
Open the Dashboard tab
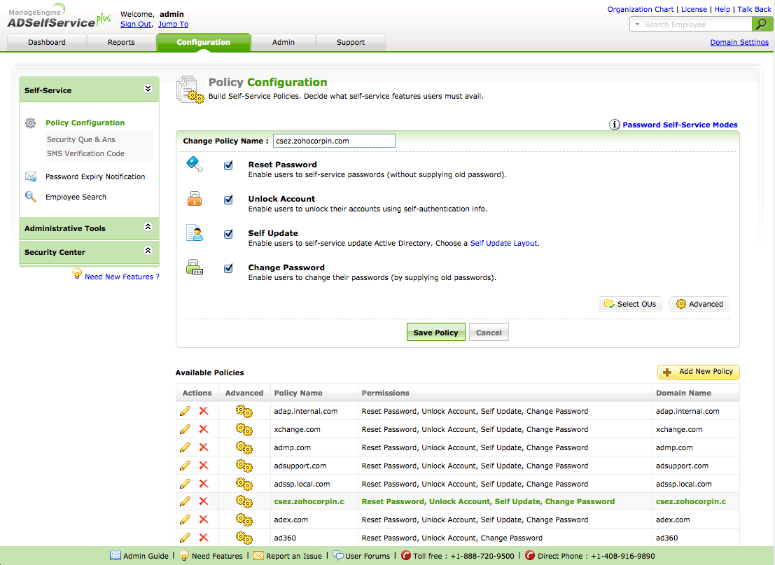click(x=47, y=43)
